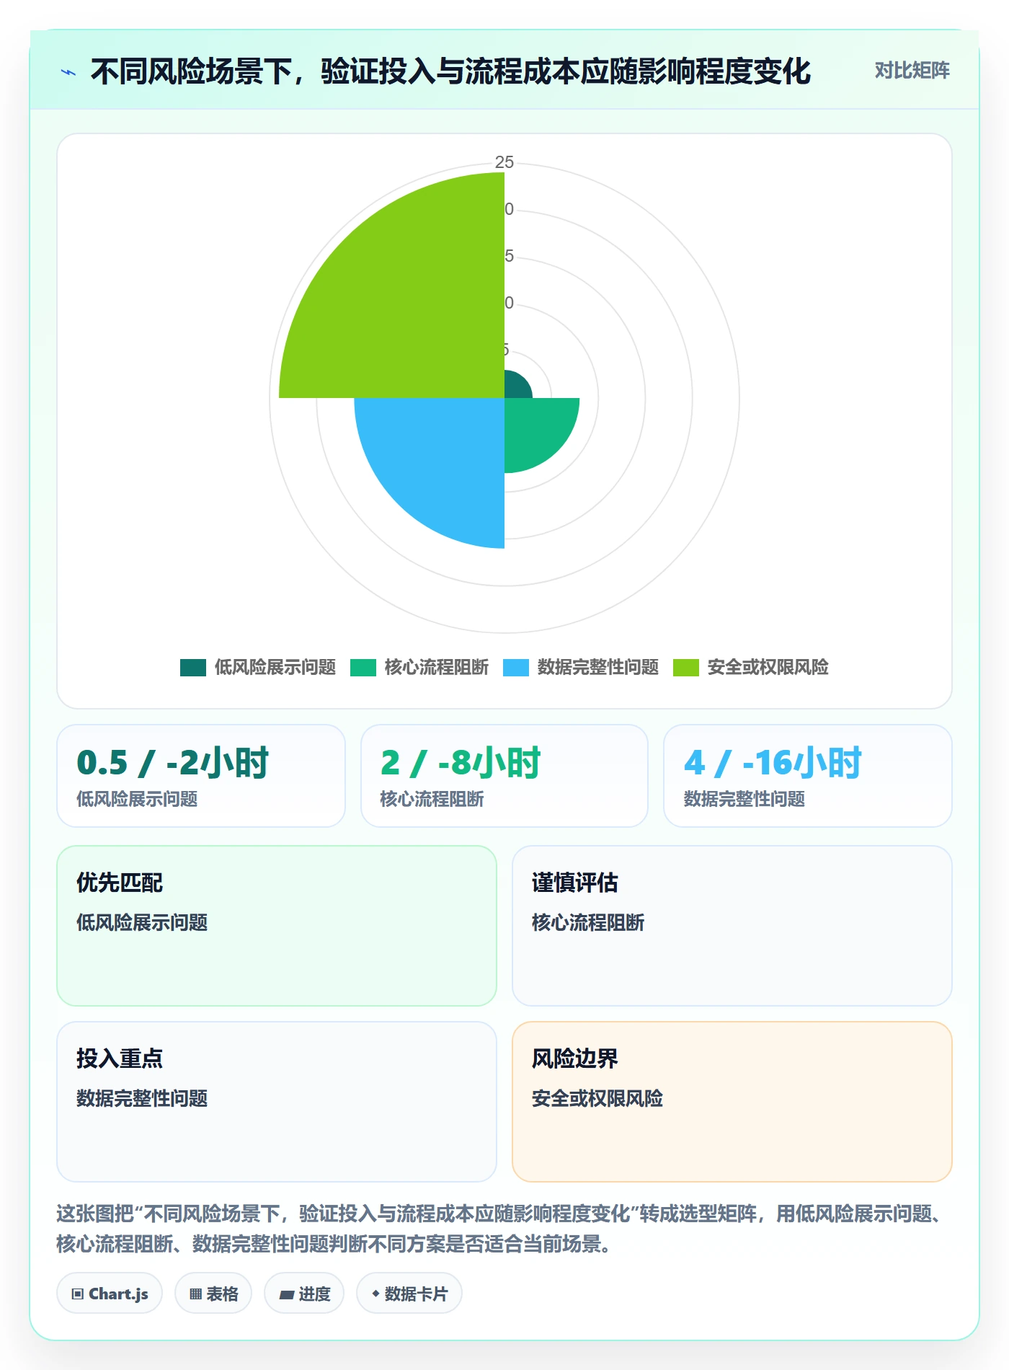Toggle the 核心流程阻断 legend swatch
The width and height of the screenshot is (1009, 1370).
363,668
